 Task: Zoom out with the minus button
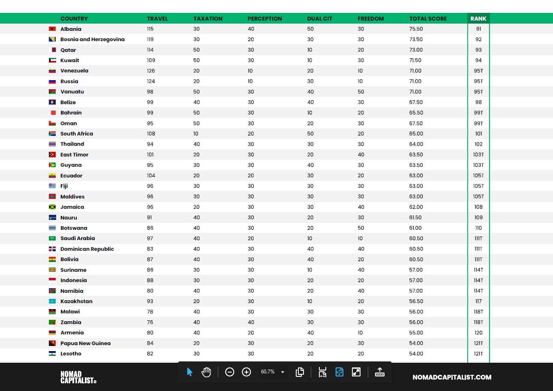230,372
